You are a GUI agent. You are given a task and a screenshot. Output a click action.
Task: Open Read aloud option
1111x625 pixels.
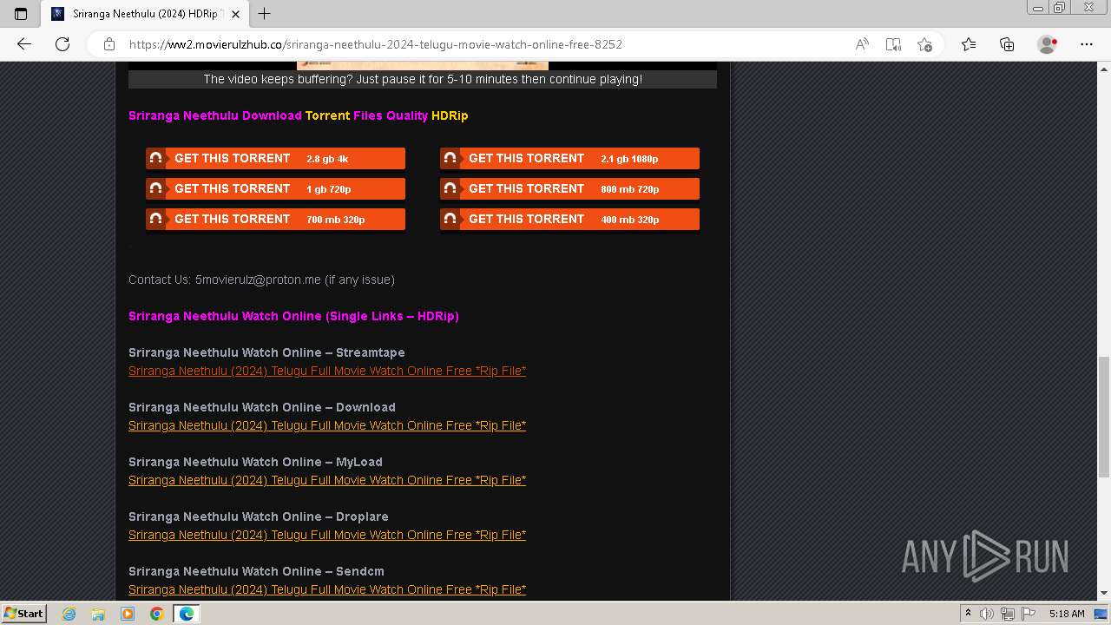pos(862,44)
